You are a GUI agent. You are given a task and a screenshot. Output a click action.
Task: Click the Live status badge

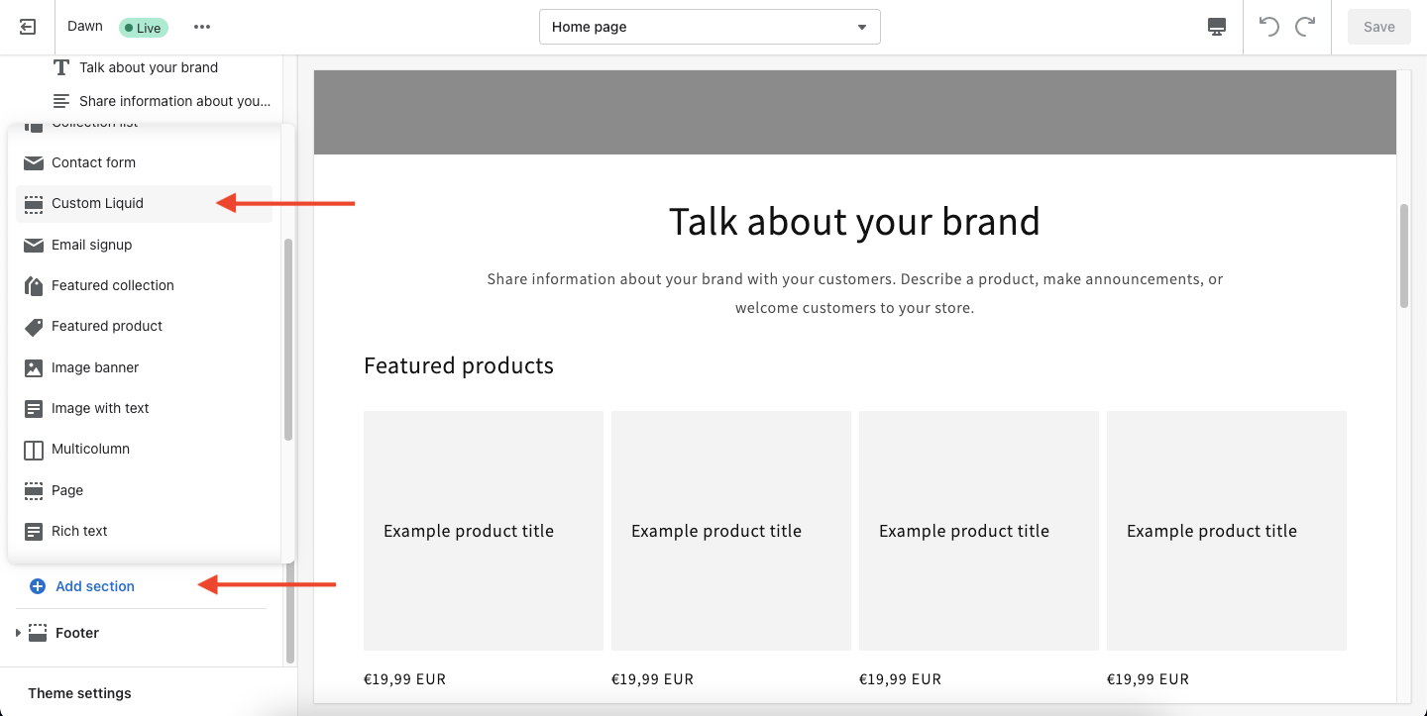144,28
